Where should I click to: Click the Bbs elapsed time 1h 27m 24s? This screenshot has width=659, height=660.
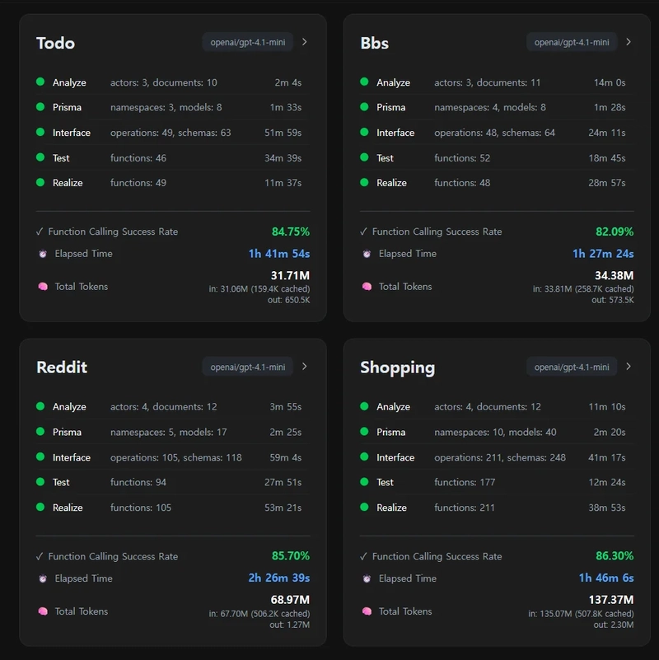pyautogui.click(x=603, y=254)
